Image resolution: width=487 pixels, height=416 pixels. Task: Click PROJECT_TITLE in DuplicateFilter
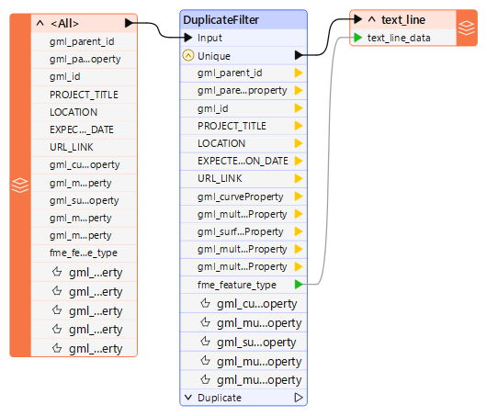pyautogui.click(x=232, y=126)
